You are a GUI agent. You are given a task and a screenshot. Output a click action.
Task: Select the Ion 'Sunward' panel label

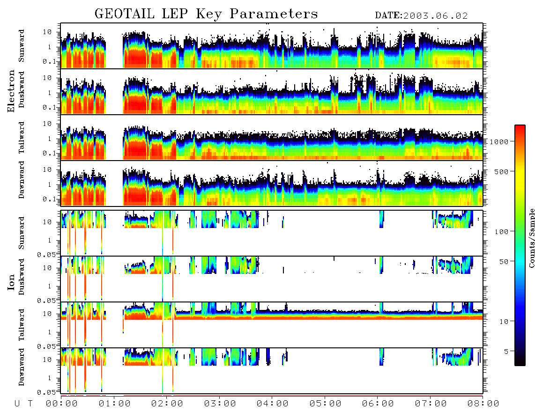pos(22,233)
